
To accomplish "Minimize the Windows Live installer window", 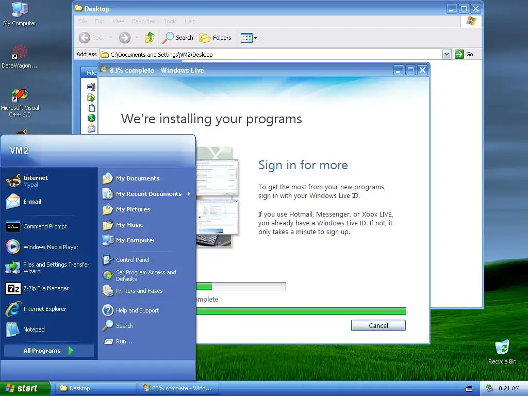I will (x=399, y=70).
